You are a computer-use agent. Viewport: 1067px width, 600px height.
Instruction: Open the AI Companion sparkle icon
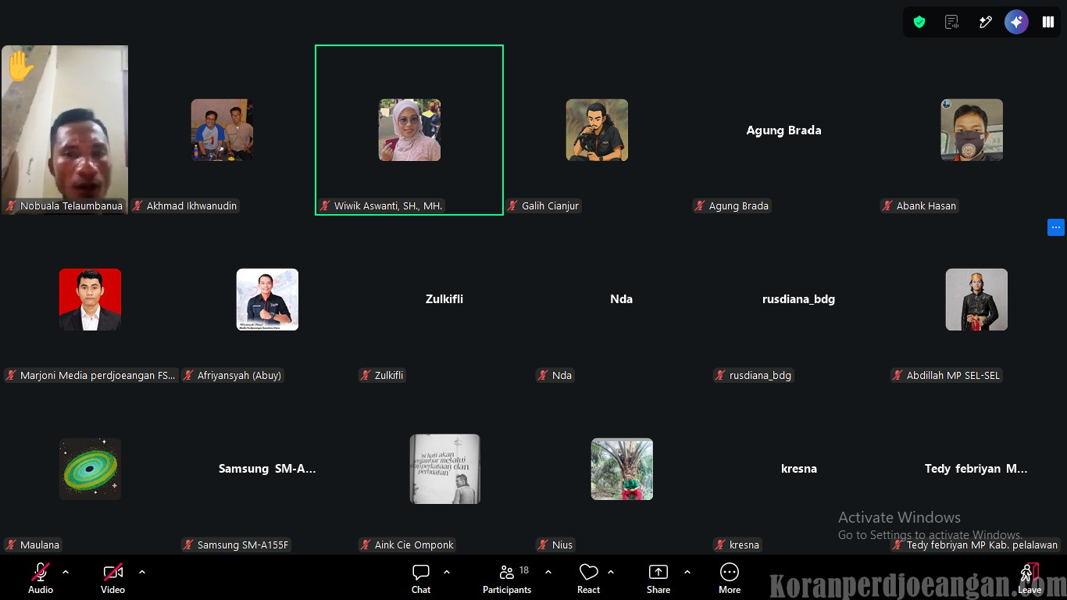(x=1016, y=22)
